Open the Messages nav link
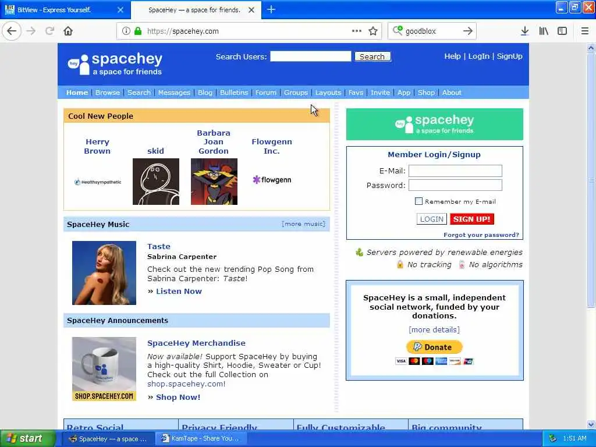Viewport: 596px width, 447px height. 174,93
